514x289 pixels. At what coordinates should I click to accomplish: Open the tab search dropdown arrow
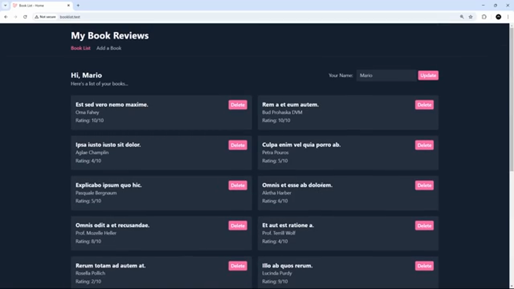click(x=5, y=6)
